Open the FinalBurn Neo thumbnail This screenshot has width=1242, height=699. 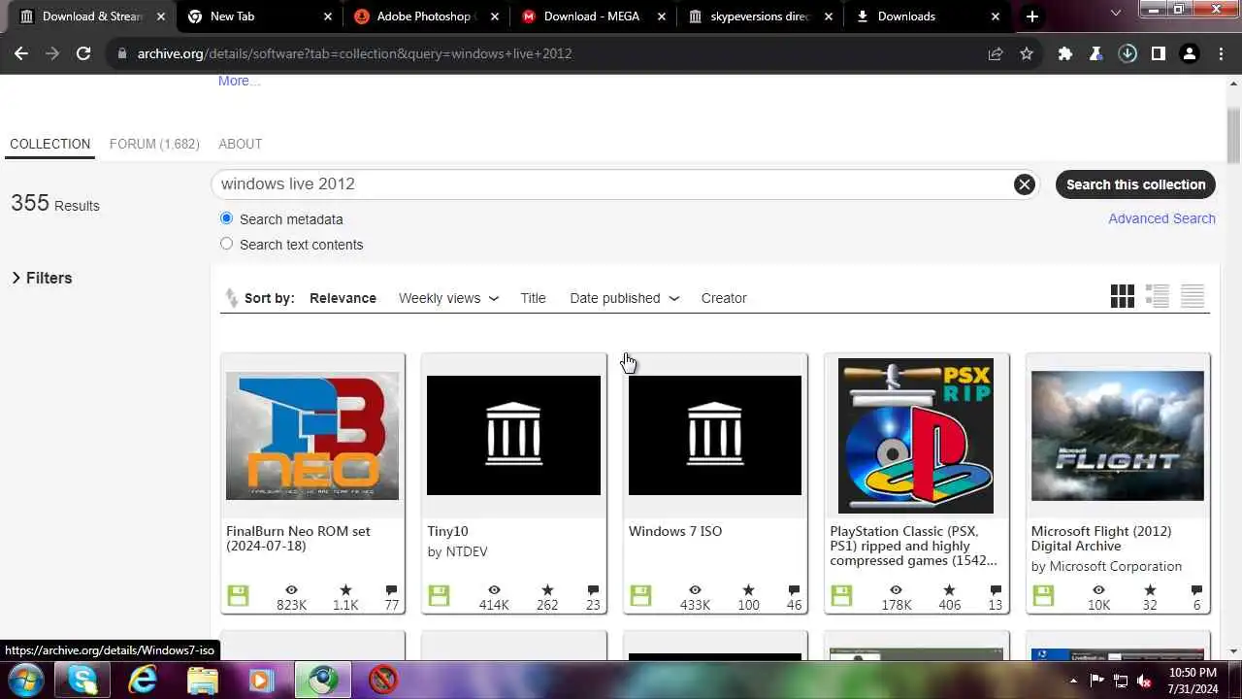coord(312,435)
